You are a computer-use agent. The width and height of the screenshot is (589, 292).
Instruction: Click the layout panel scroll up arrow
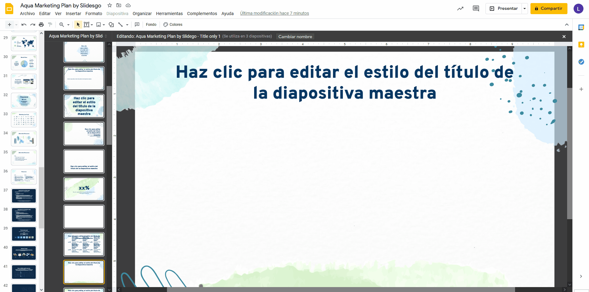pos(109,44)
